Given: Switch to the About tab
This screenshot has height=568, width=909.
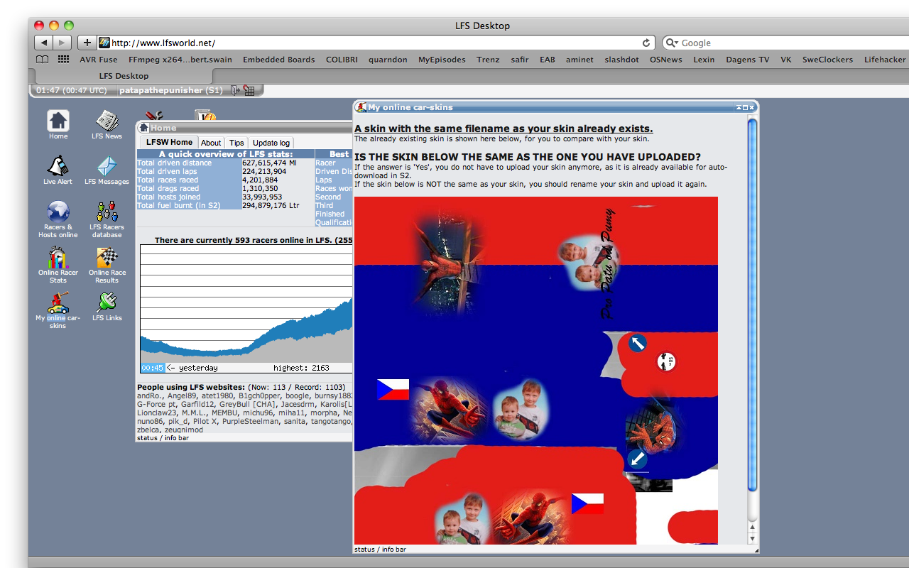Looking at the screenshot, I should [211, 143].
